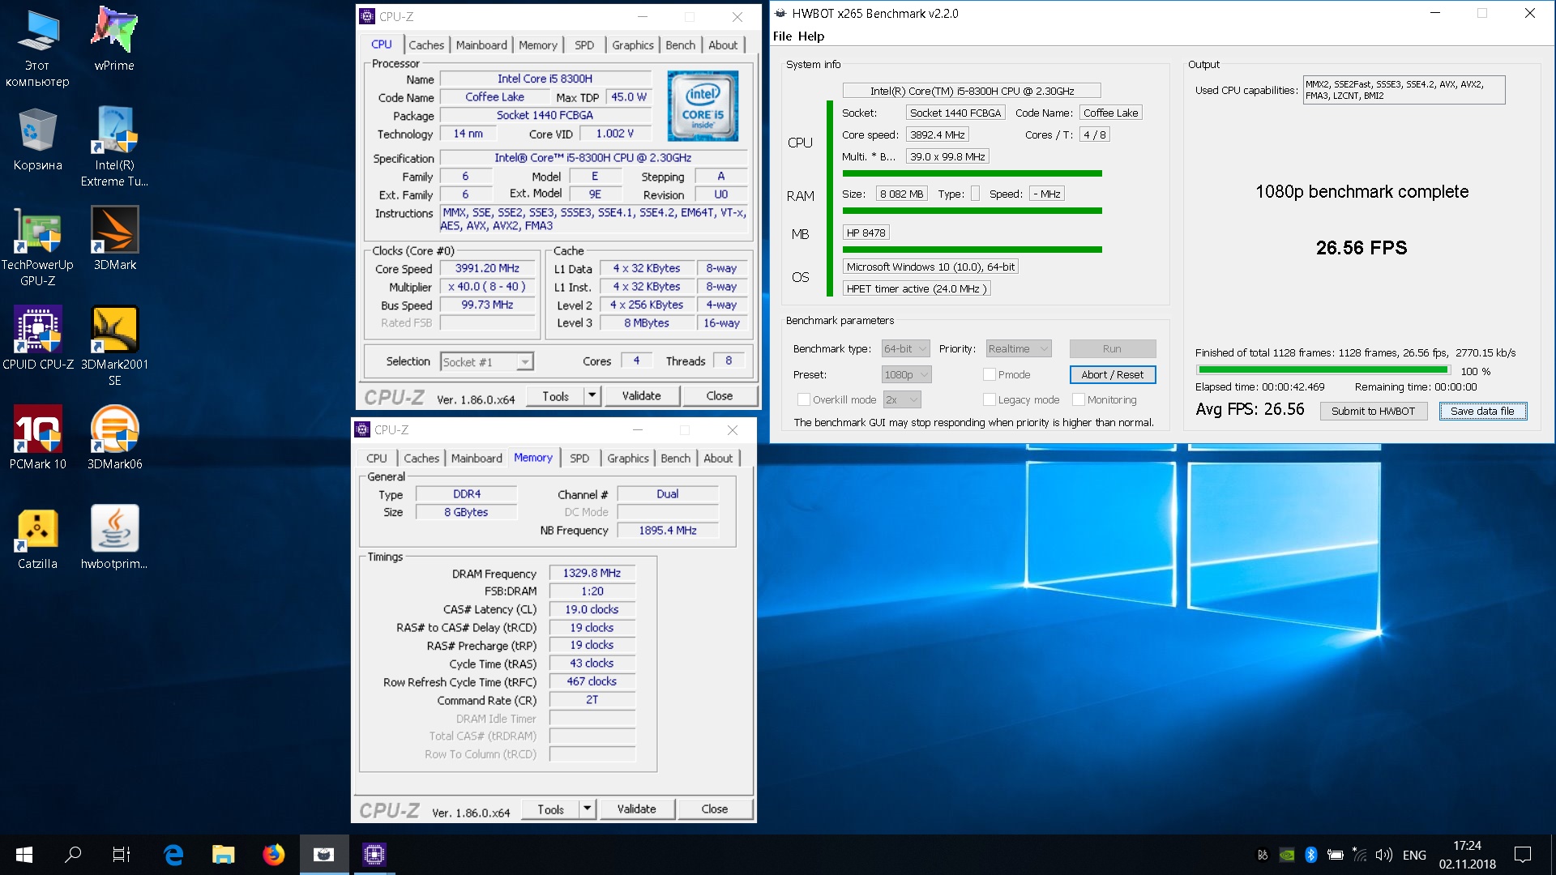This screenshot has width=1556, height=875.
Task: Click the NVIDIA tray icon
Action: 1286,855
